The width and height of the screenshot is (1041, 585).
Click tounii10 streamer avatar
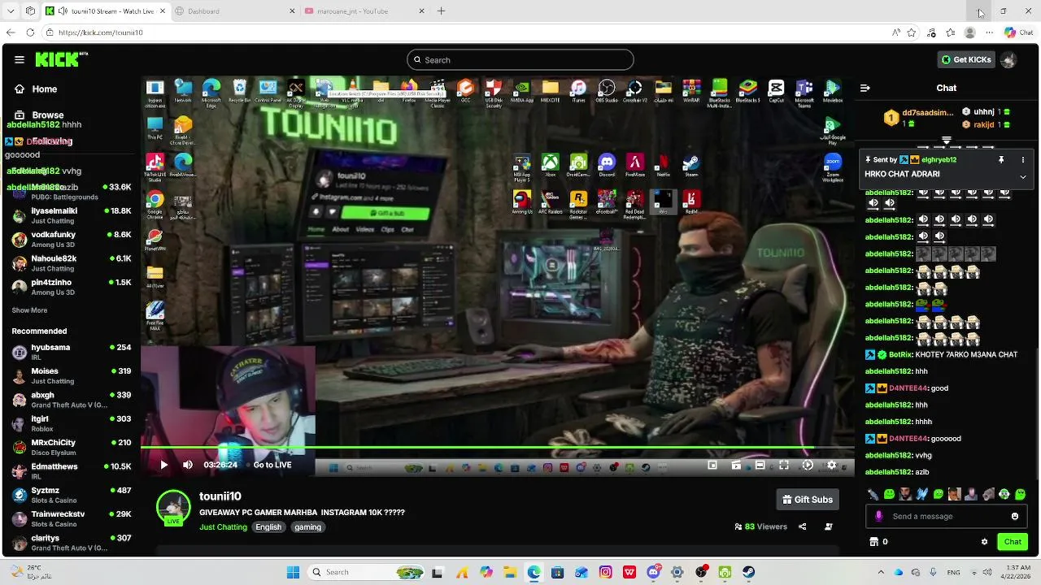coord(172,507)
